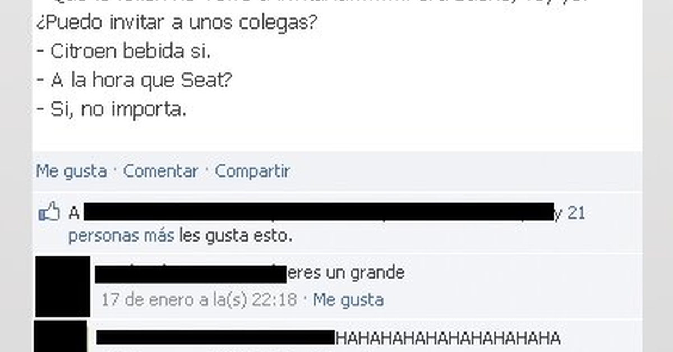Screen dimensions: 673x352
Task: Open the '17 de enero a la(s) 22:18' timestamp
Action: pos(199,299)
